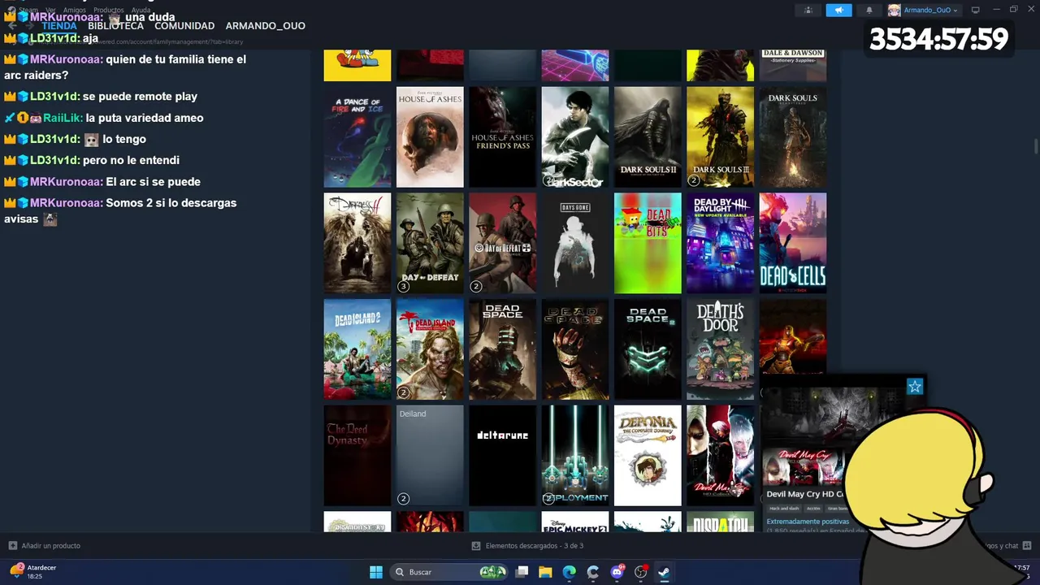1040x585 pixels.
Task: Click the Hack and slash tag in popup
Action: 783,509
